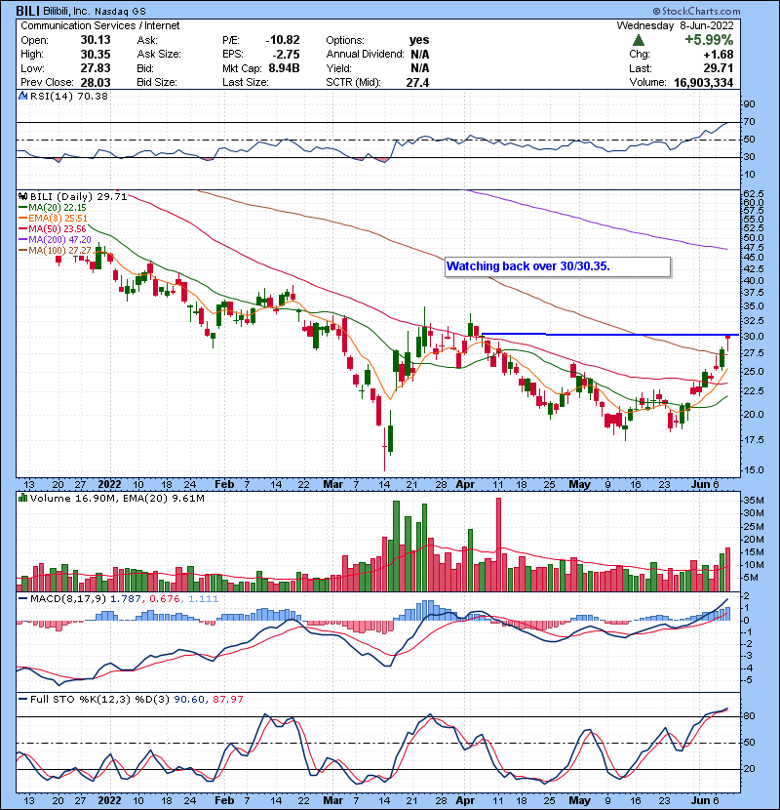The width and height of the screenshot is (780, 810).
Task: Click the 80 level on the stochastic scale
Action: click(749, 716)
